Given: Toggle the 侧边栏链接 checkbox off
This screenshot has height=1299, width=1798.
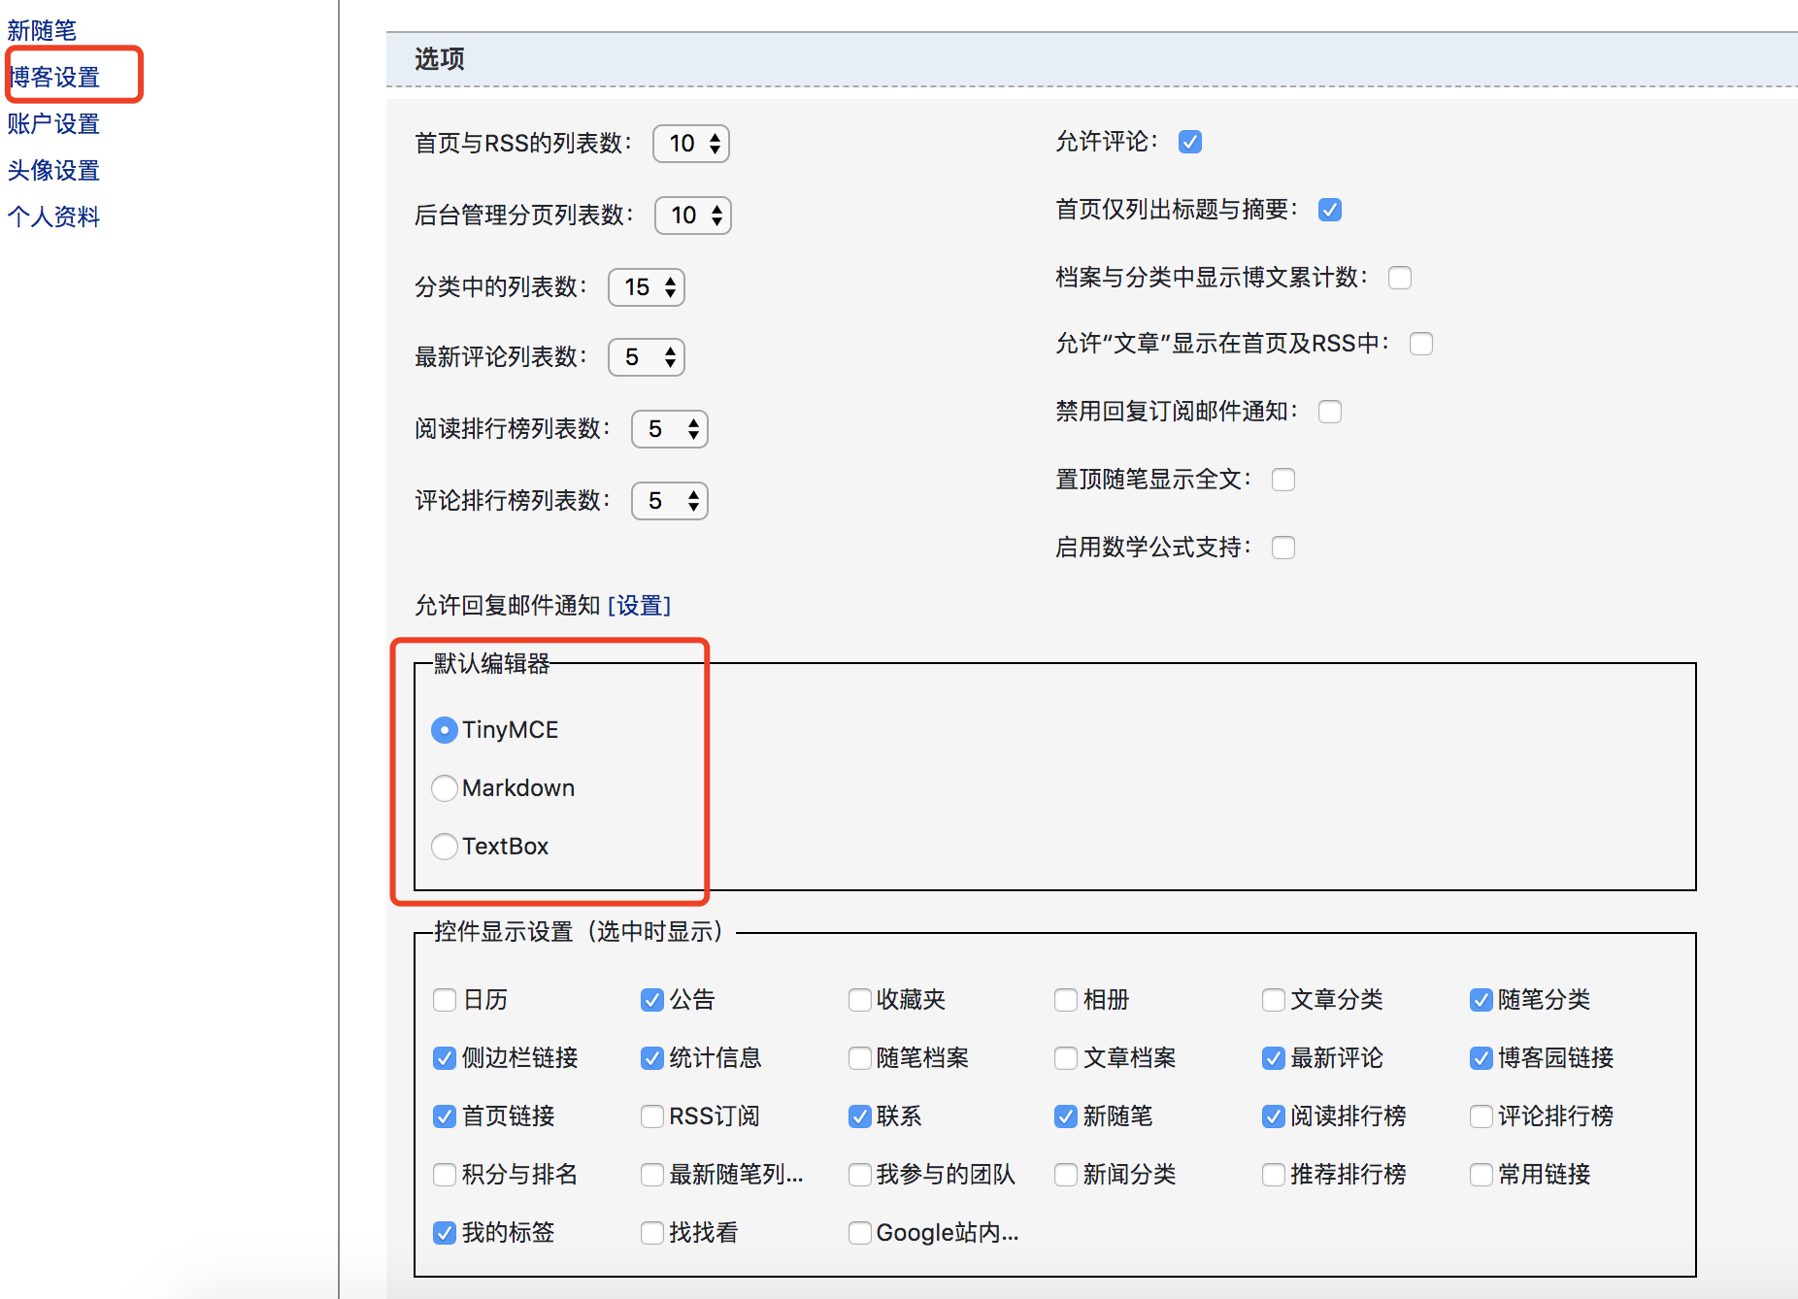Looking at the screenshot, I should pyautogui.click(x=445, y=1058).
